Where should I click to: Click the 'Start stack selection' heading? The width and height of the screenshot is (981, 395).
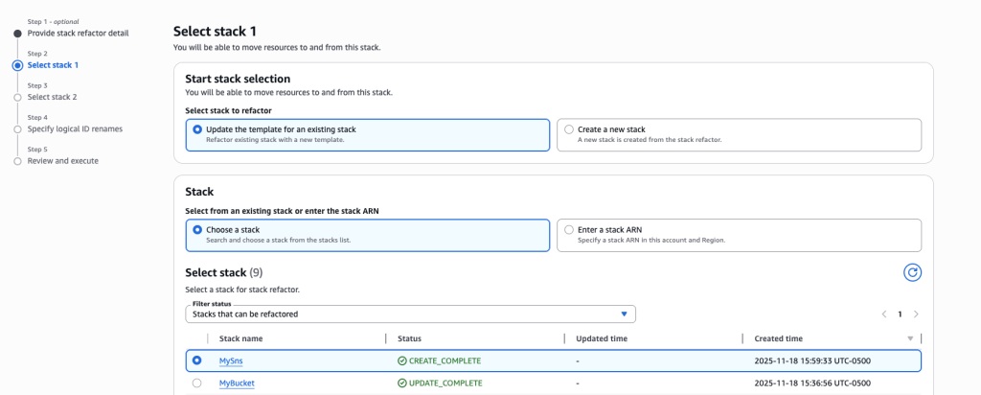[238, 79]
